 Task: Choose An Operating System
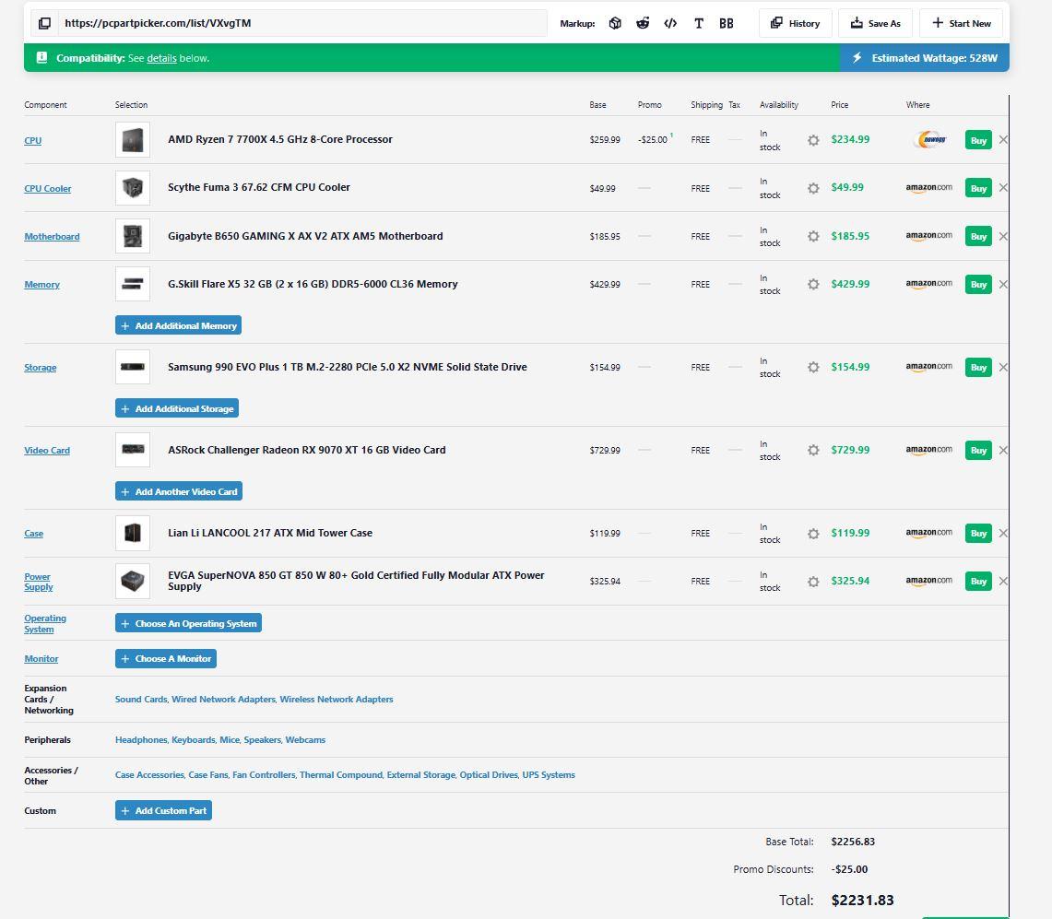188,623
